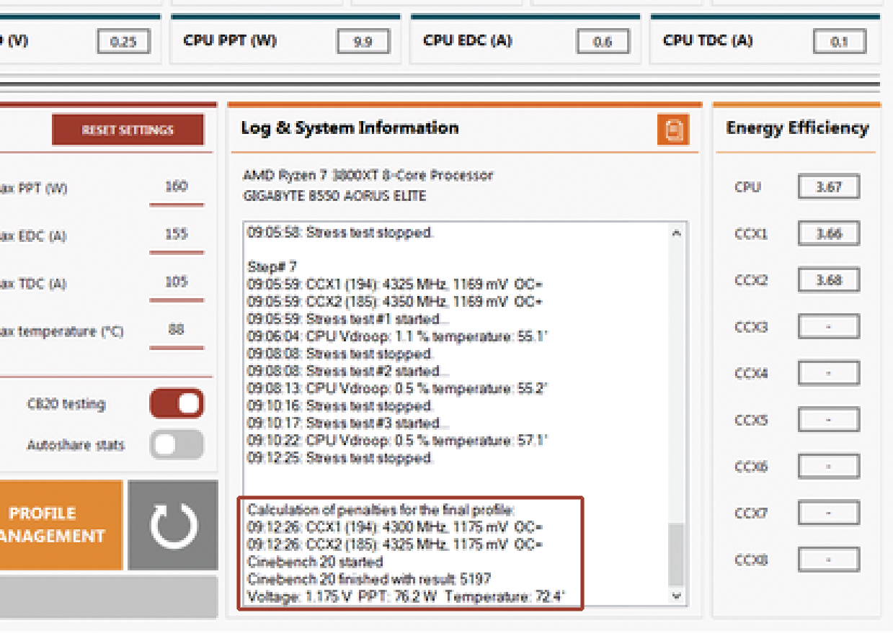893x633 pixels.
Task: Click the Cinebench 20 finished result 5197 line
Action: tap(370, 579)
